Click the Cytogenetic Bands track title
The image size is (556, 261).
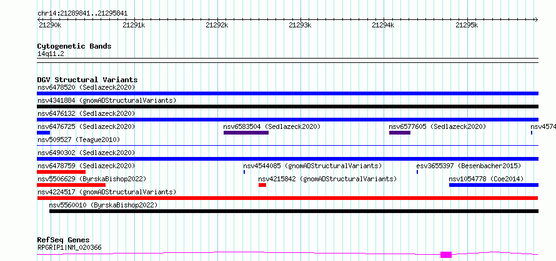[x=74, y=46]
